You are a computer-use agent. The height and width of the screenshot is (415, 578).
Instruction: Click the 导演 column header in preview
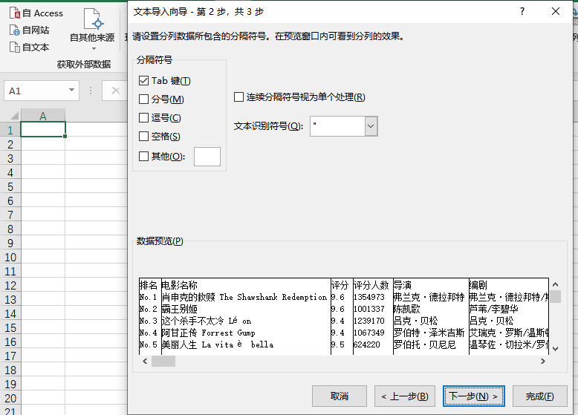(403, 285)
